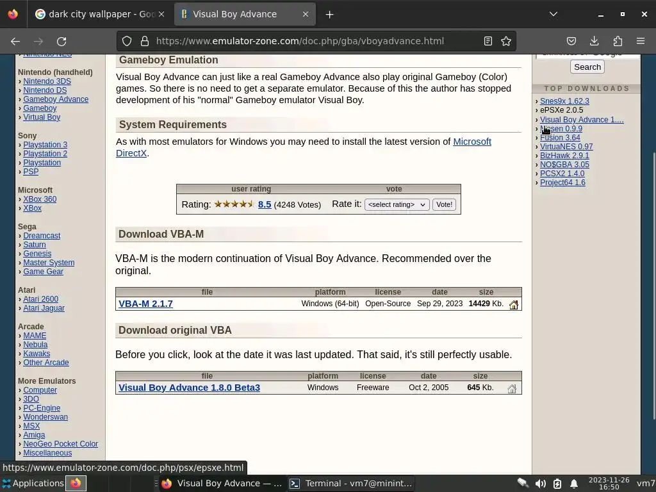This screenshot has height=492, width=656.
Task: Open Dreamcast sidebar link
Action: coord(42,236)
